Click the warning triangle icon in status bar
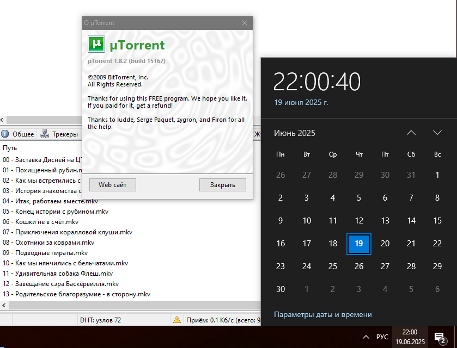 coord(177,320)
